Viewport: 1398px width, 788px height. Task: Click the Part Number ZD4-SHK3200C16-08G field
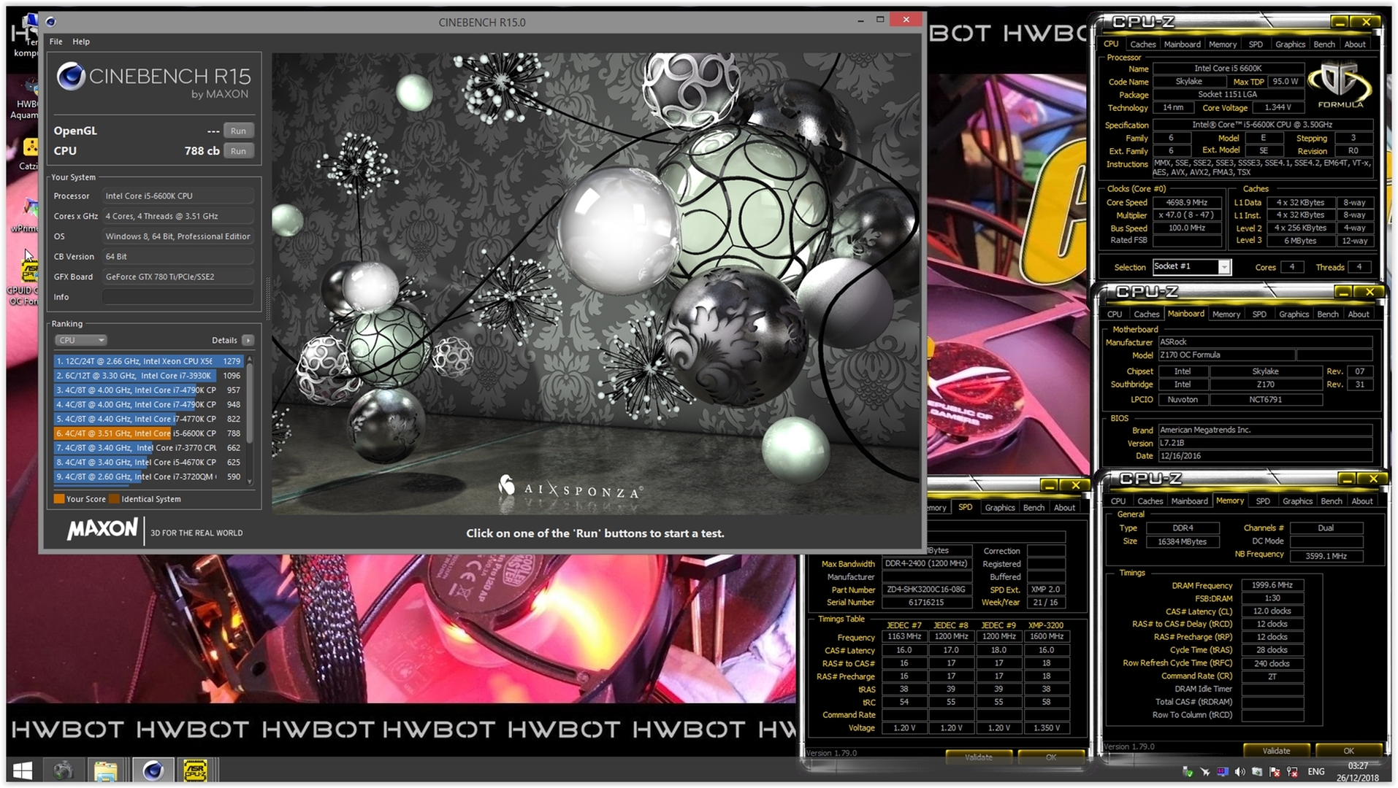point(926,590)
